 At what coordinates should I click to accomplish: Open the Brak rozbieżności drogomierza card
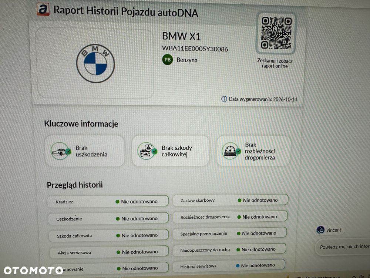coord(253,151)
